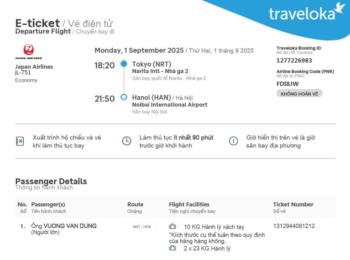Screen dimensions: 350x260
Task: Click the local time info icon
Action: [x=233, y=141]
